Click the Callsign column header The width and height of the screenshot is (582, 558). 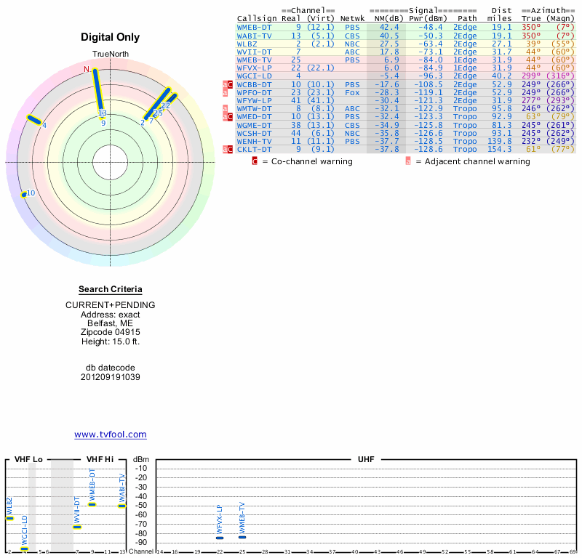tap(257, 18)
